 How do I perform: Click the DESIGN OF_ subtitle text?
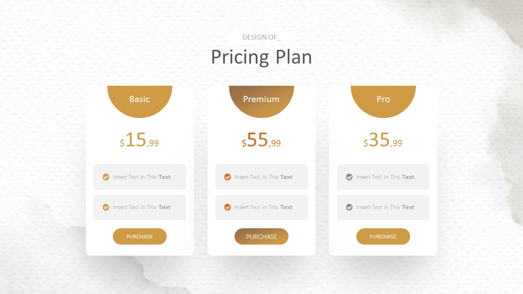(261, 37)
